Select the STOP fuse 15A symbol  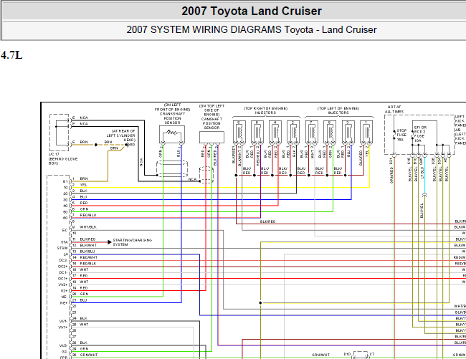click(x=394, y=134)
